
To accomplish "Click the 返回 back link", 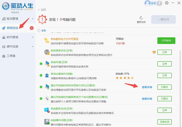I will (43, 10).
